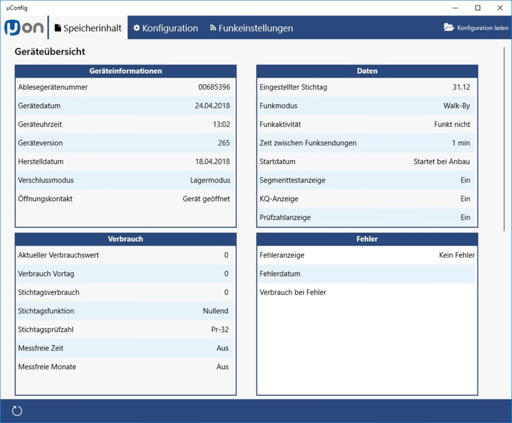Viewport: 512px width, 423px height.
Task: Click the µon logo
Action: [x=24, y=28]
